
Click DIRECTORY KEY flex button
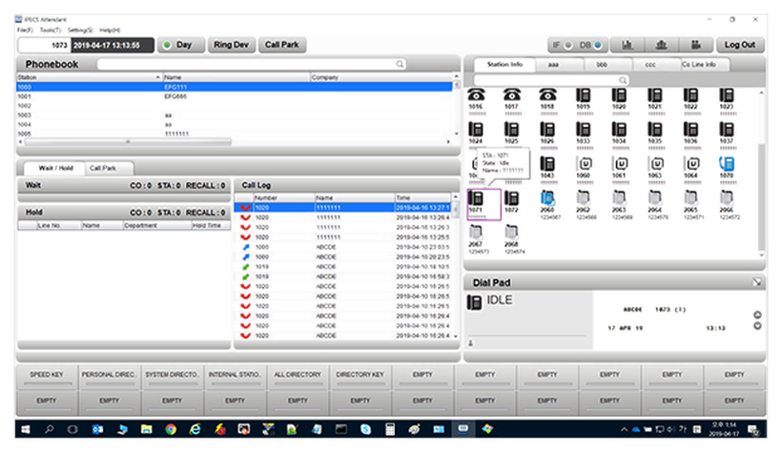[x=360, y=377]
